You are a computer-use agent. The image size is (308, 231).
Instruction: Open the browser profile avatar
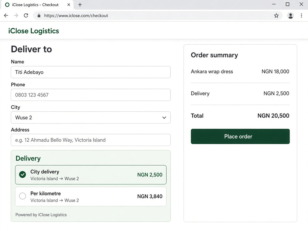290,16
